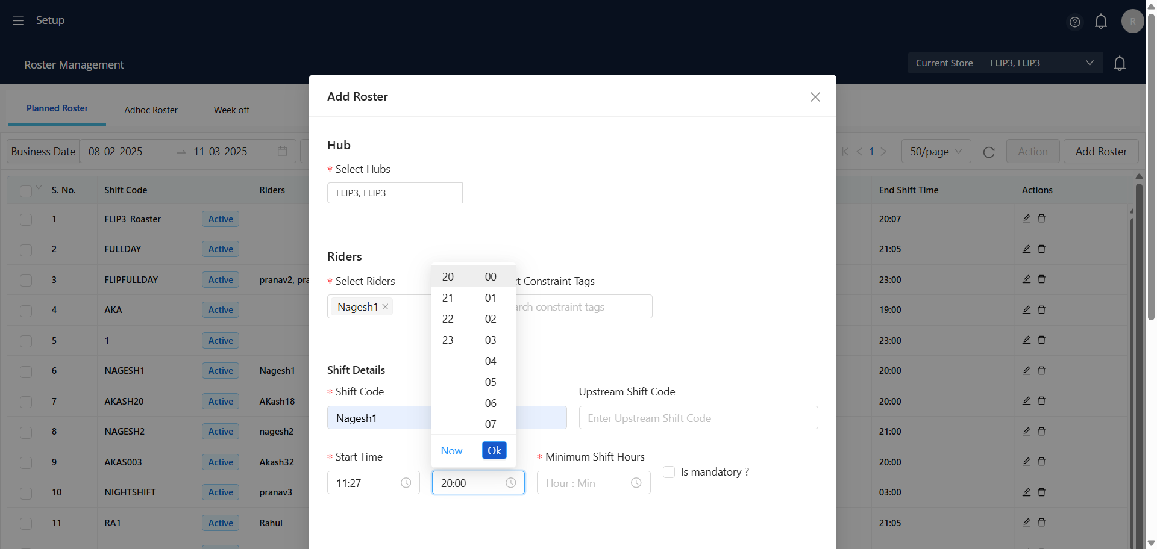Click Now in the time picker
Viewport: 1157px width, 549px height.
point(451,451)
